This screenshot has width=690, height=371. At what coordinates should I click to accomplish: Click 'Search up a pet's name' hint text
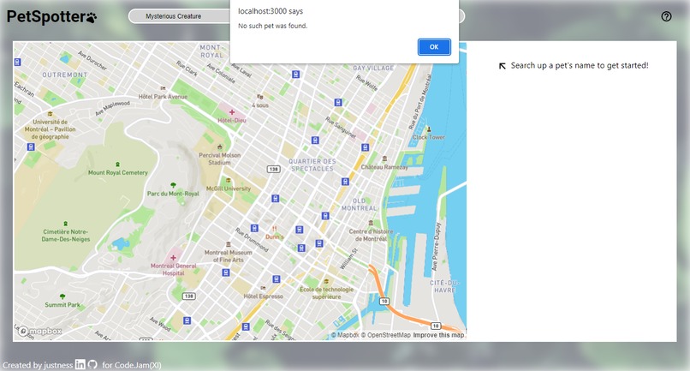(580, 65)
